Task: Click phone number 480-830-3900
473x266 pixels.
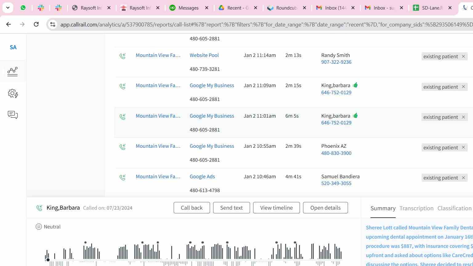Action: click(336, 153)
